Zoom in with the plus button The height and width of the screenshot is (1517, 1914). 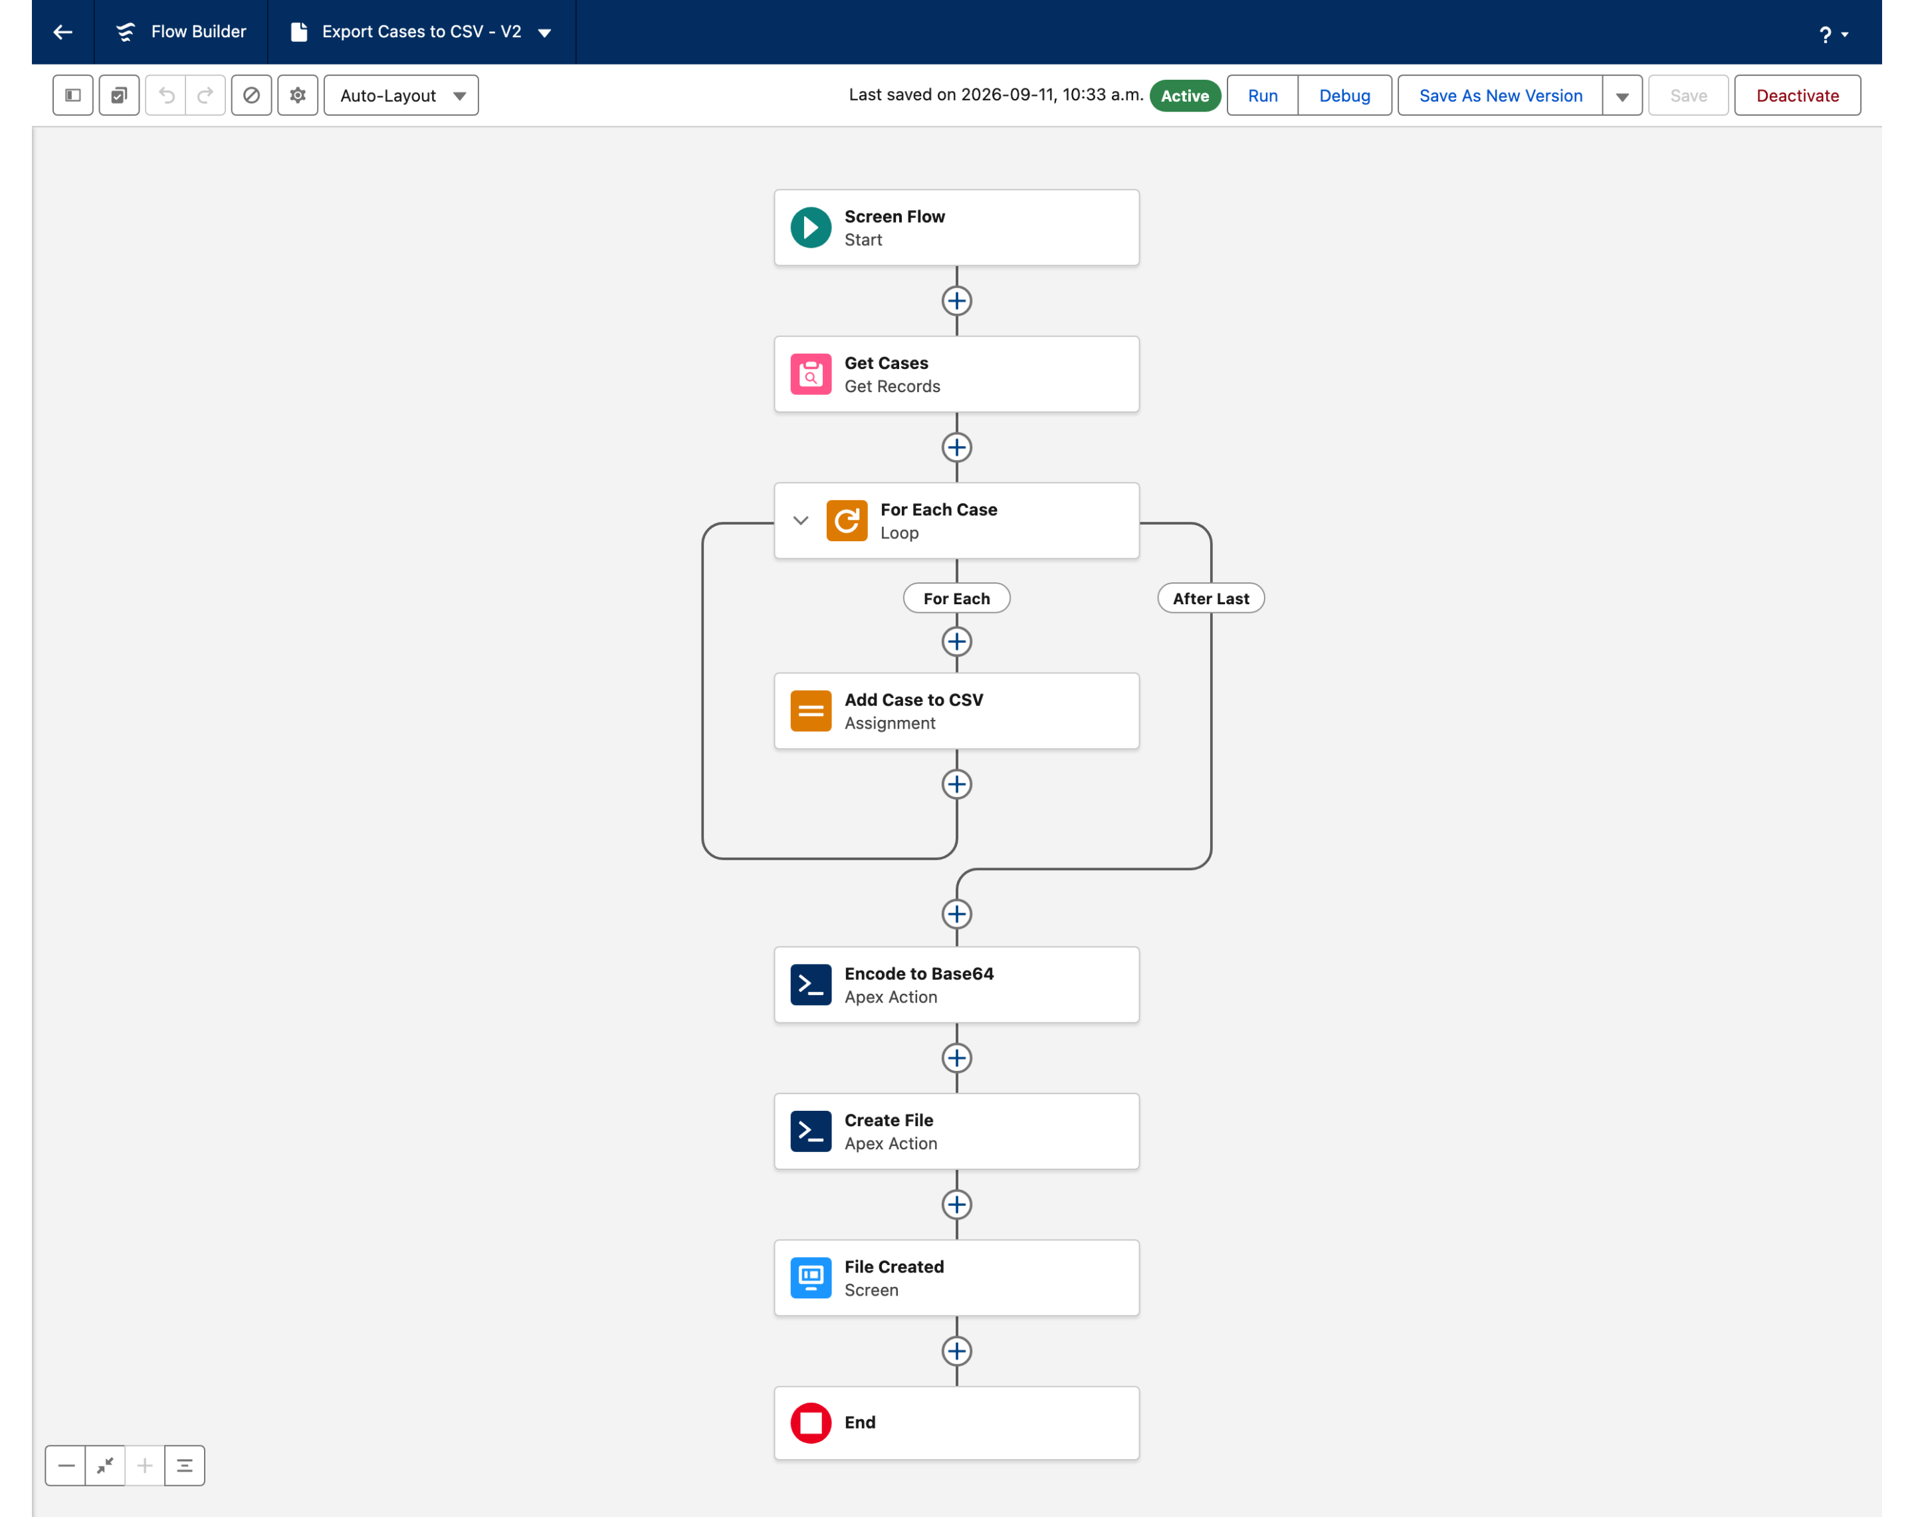[x=145, y=1466]
